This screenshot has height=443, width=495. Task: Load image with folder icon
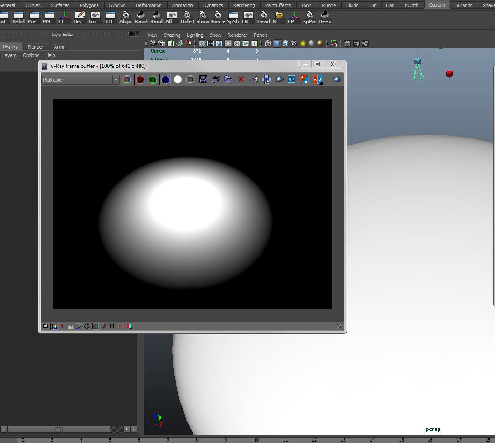click(x=228, y=79)
